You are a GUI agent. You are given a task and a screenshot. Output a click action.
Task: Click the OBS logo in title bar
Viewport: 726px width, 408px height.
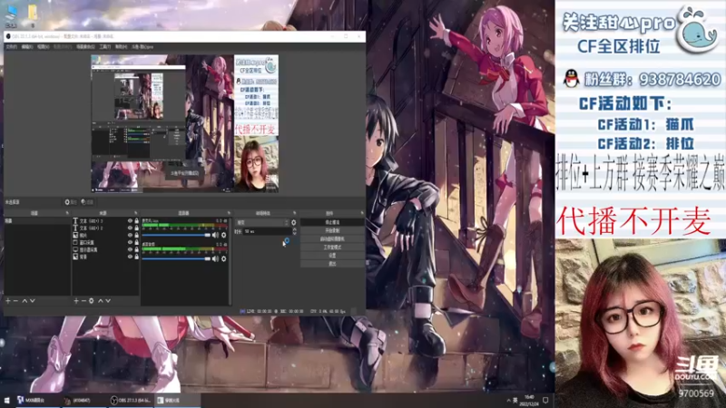[8, 36]
